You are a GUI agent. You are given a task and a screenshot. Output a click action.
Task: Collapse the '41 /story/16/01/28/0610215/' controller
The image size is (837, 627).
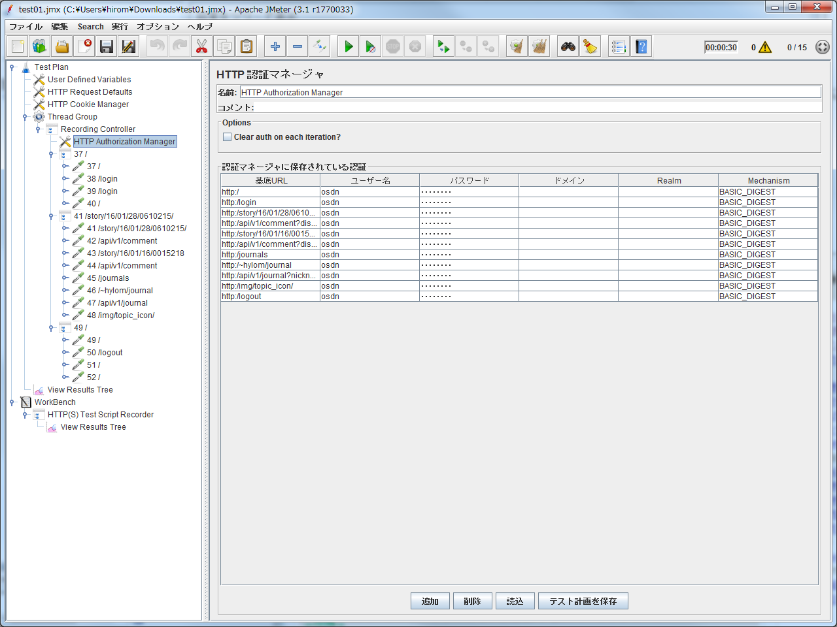(x=51, y=216)
